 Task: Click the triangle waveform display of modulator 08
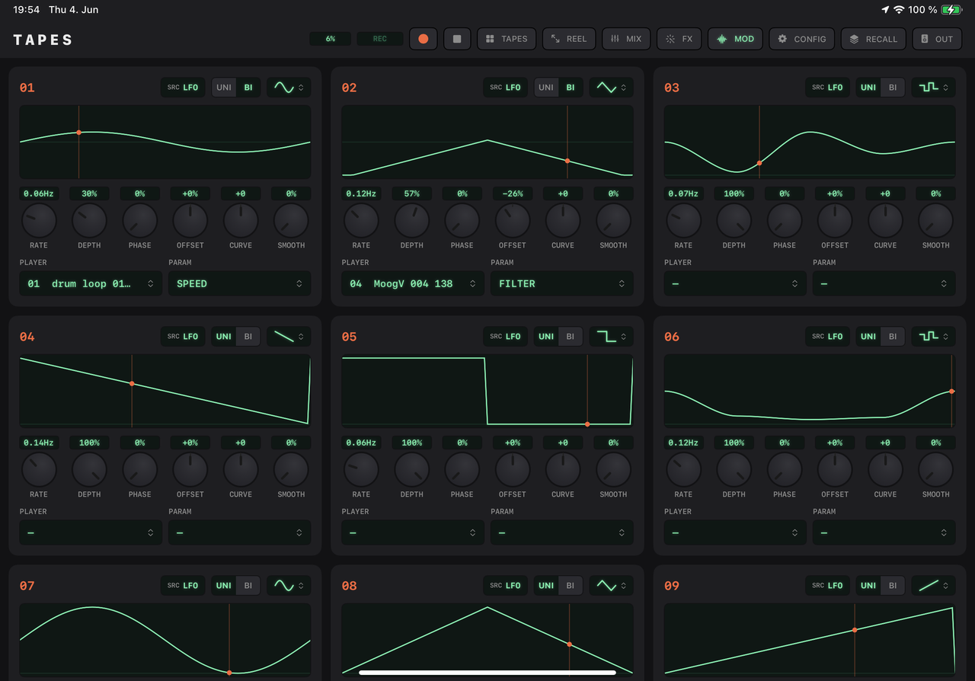(x=487, y=639)
